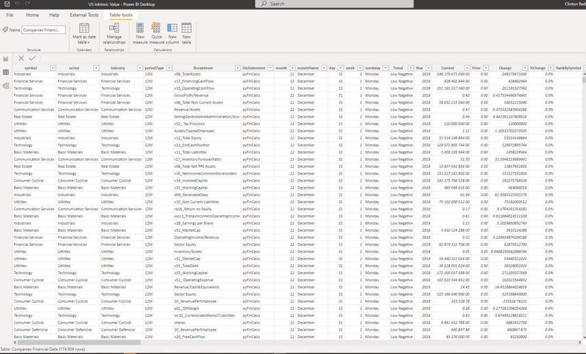Switch to Model view icon
The width and height of the screenshot is (586, 354).
point(6,86)
